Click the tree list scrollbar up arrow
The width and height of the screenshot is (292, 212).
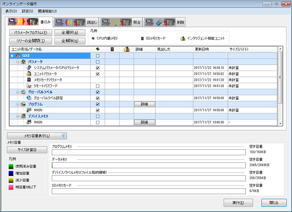280,49
